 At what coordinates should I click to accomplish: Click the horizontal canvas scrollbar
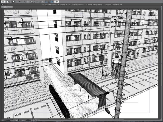click(x=100, y=120)
